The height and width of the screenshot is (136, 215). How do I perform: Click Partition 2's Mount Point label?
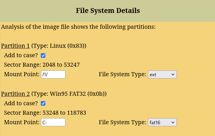[22, 122]
